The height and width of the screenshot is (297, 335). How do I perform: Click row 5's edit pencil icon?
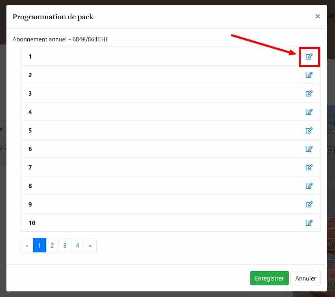(309, 131)
